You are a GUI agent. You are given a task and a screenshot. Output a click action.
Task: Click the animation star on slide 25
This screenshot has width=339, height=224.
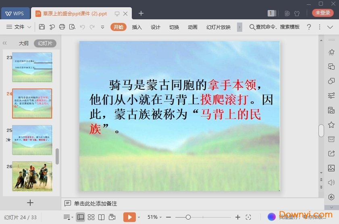tap(8, 140)
